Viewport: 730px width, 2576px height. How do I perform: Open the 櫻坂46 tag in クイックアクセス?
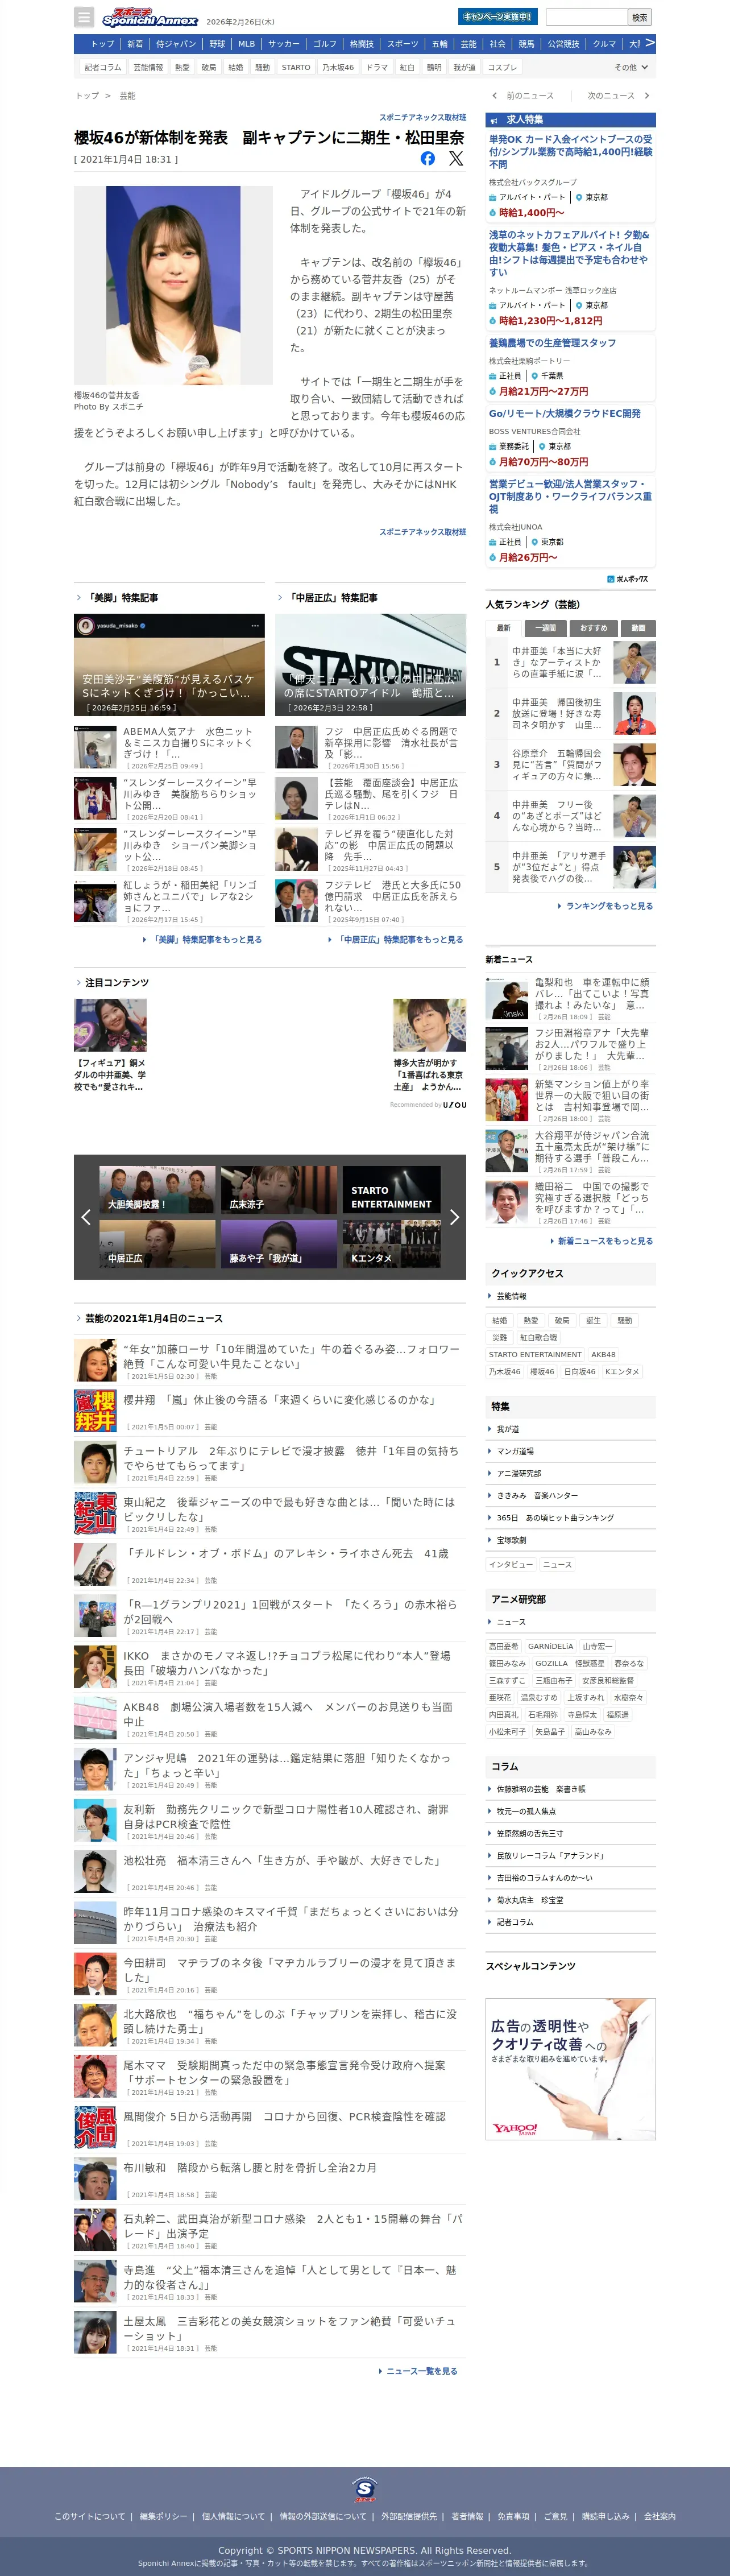coord(542,1371)
